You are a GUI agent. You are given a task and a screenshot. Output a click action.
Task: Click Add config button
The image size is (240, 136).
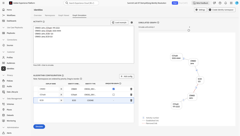tap(126, 76)
